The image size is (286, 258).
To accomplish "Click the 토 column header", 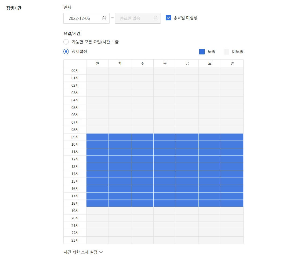I will click(209, 63).
